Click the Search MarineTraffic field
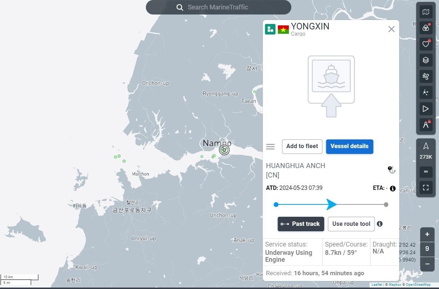 (x=218, y=7)
